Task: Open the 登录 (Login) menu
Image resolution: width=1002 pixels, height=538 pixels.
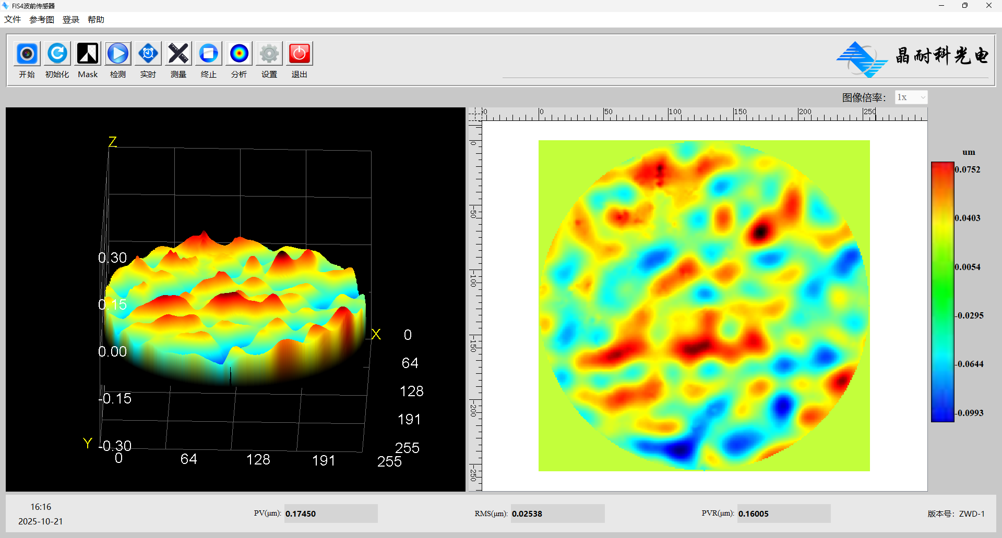Action: point(71,20)
